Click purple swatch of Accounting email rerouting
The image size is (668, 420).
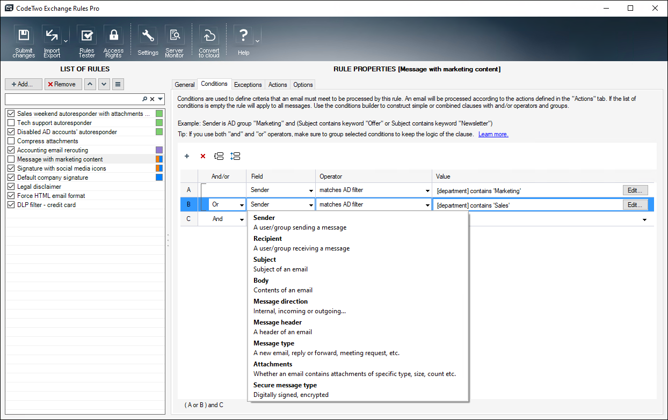point(159,150)
